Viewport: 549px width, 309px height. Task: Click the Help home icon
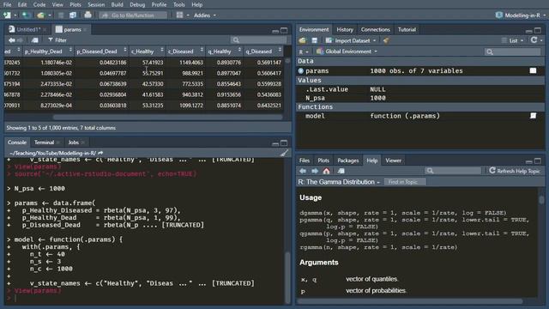click(326, 171)
